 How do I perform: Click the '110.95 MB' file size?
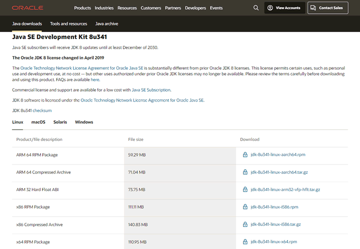pos(137,242)
